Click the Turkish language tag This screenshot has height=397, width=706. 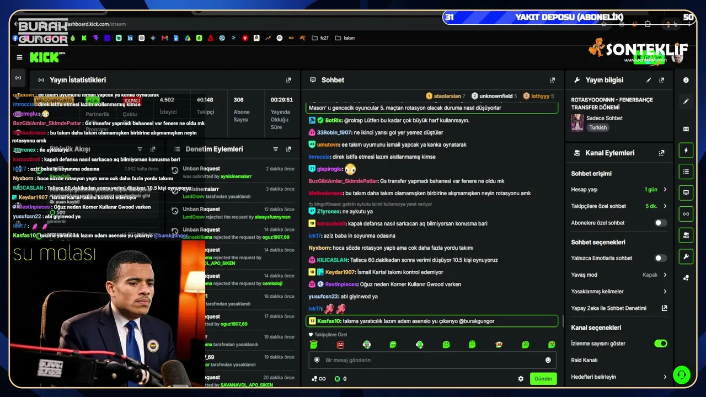[x=597, y=127]
